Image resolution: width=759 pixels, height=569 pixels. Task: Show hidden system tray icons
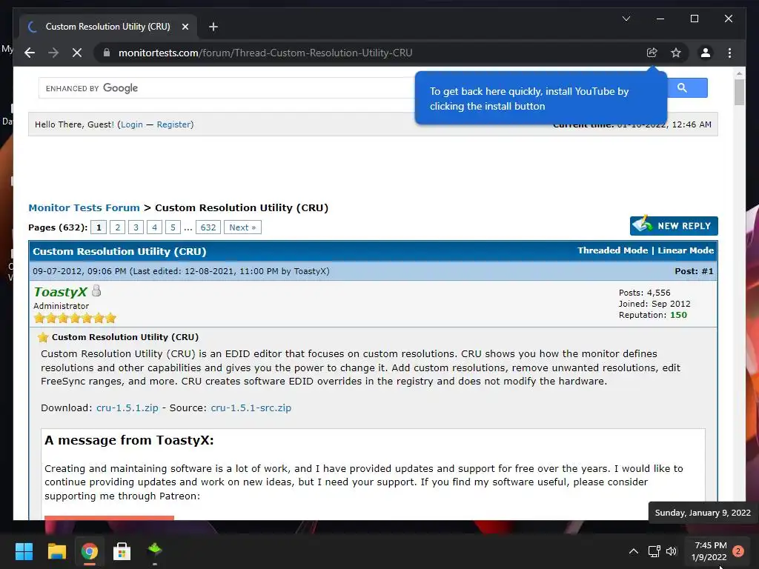(x=633, y=551)
